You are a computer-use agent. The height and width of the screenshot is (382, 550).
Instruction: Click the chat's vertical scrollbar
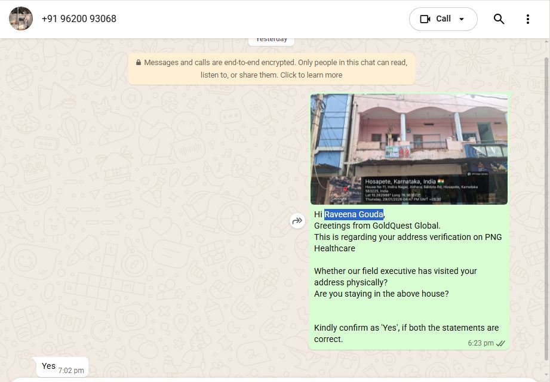[546, 208]
